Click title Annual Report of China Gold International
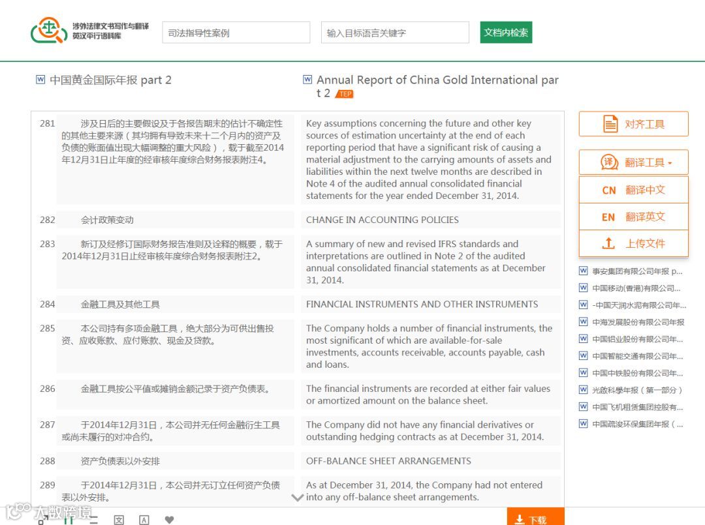705x525 pixels. point(437,86)
